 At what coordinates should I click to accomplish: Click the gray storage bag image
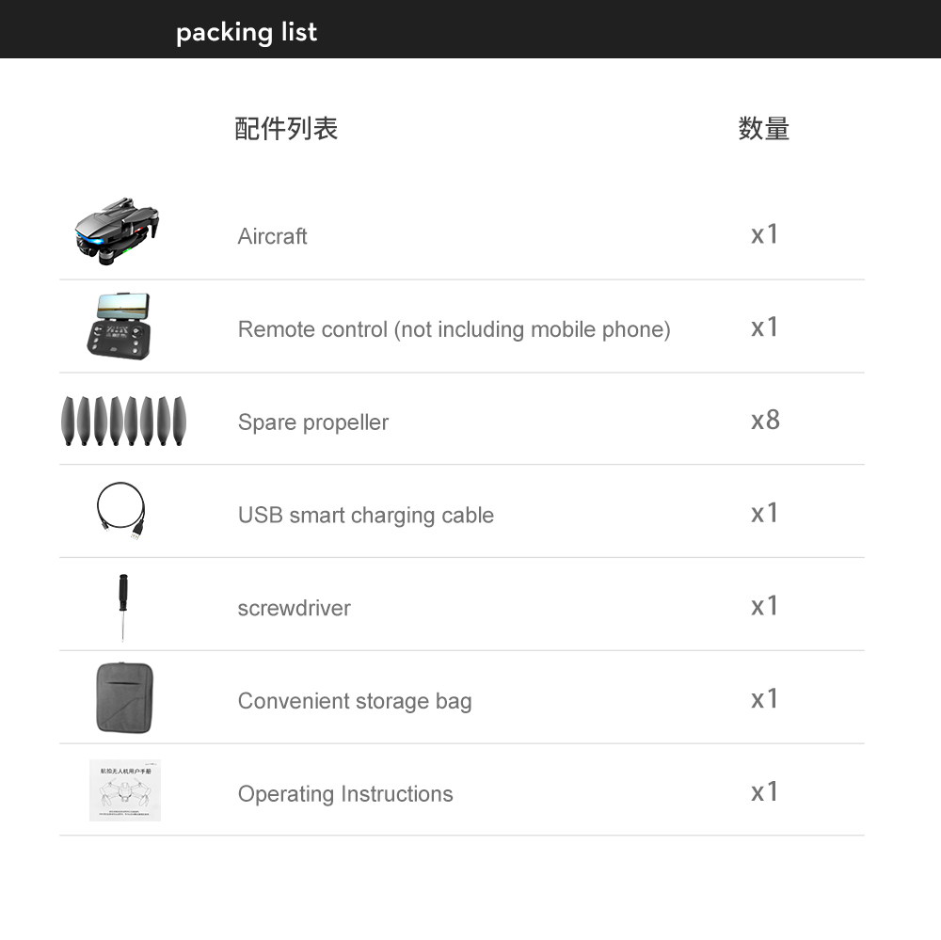123,697
